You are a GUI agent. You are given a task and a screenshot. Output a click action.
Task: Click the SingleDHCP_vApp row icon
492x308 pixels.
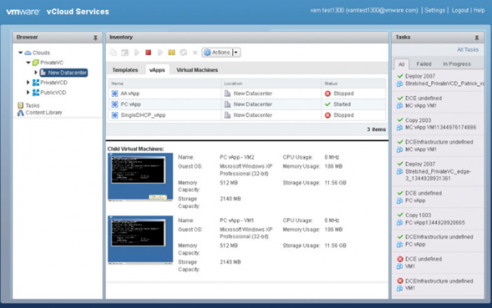[x=115, y=115]
